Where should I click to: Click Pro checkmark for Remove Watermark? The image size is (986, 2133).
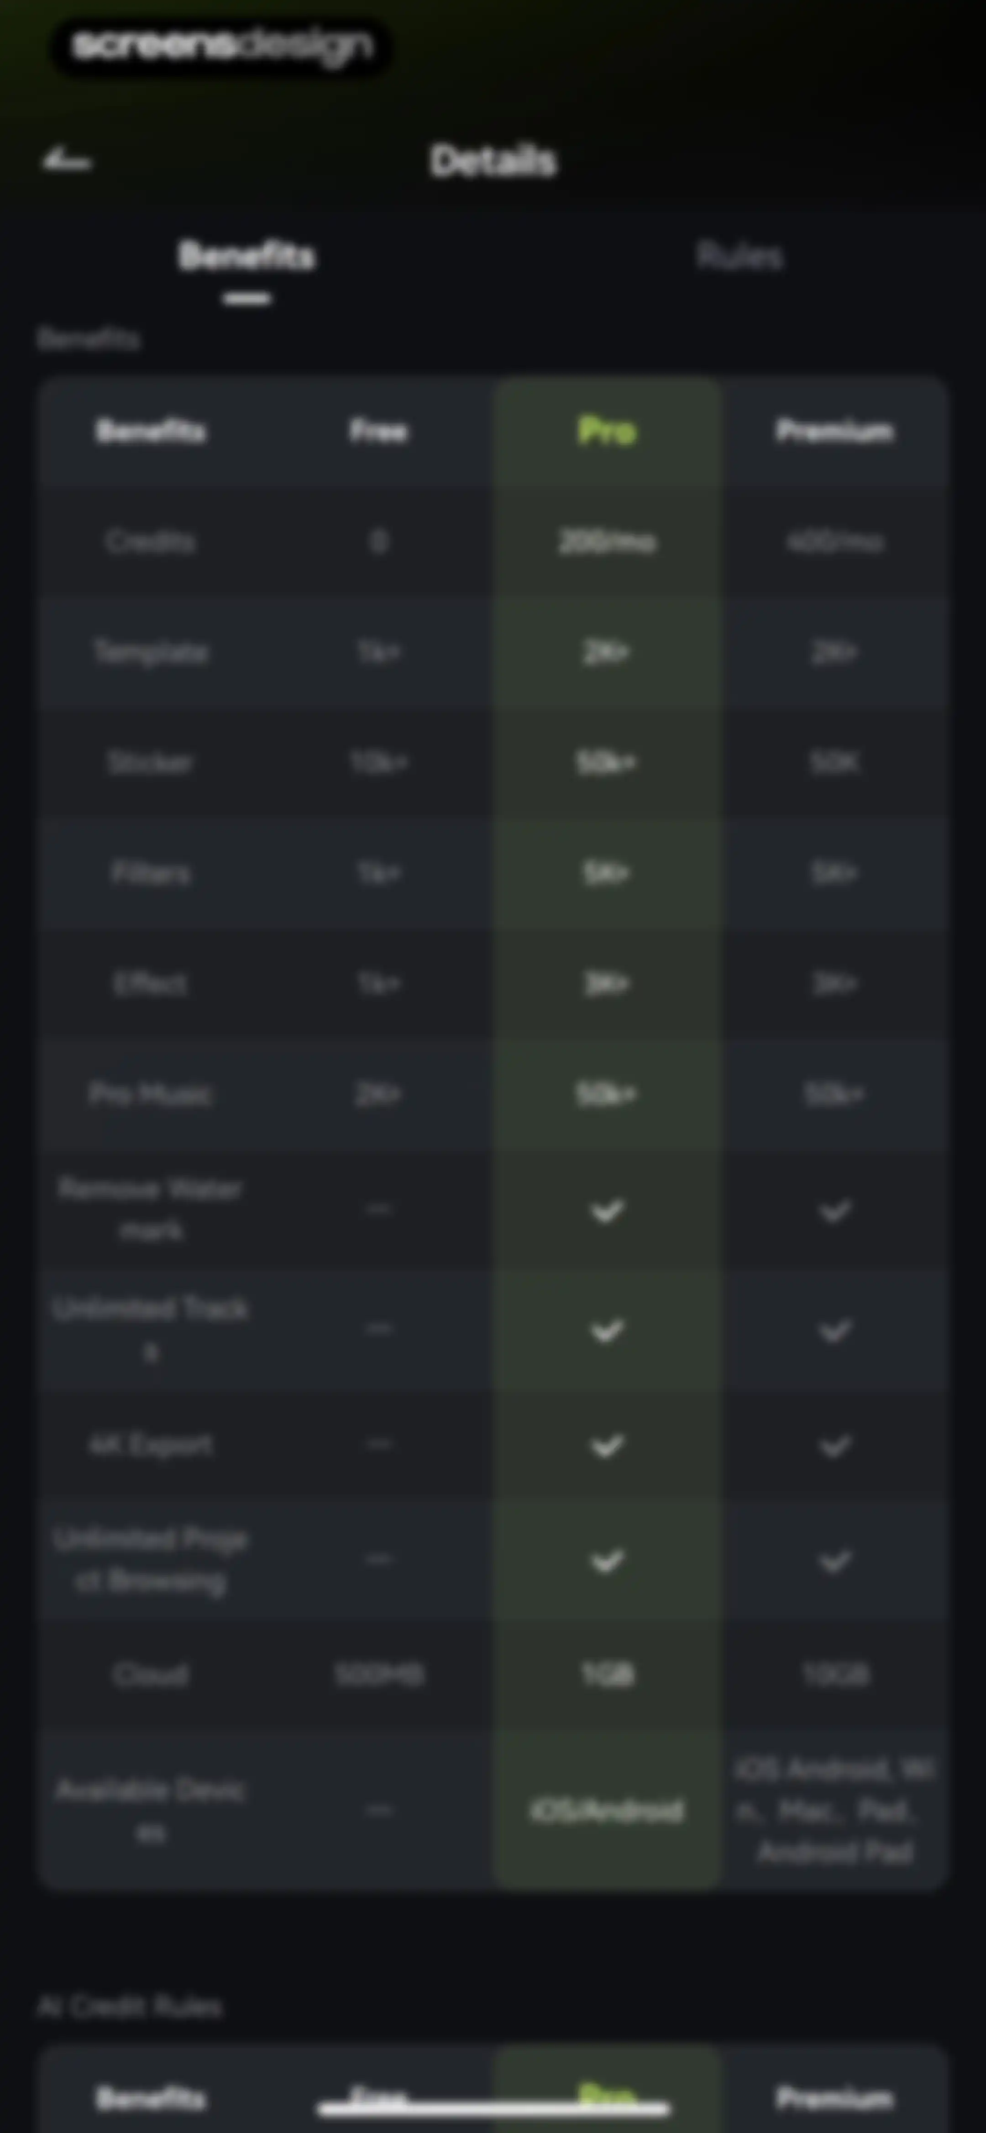point(607,1210)
